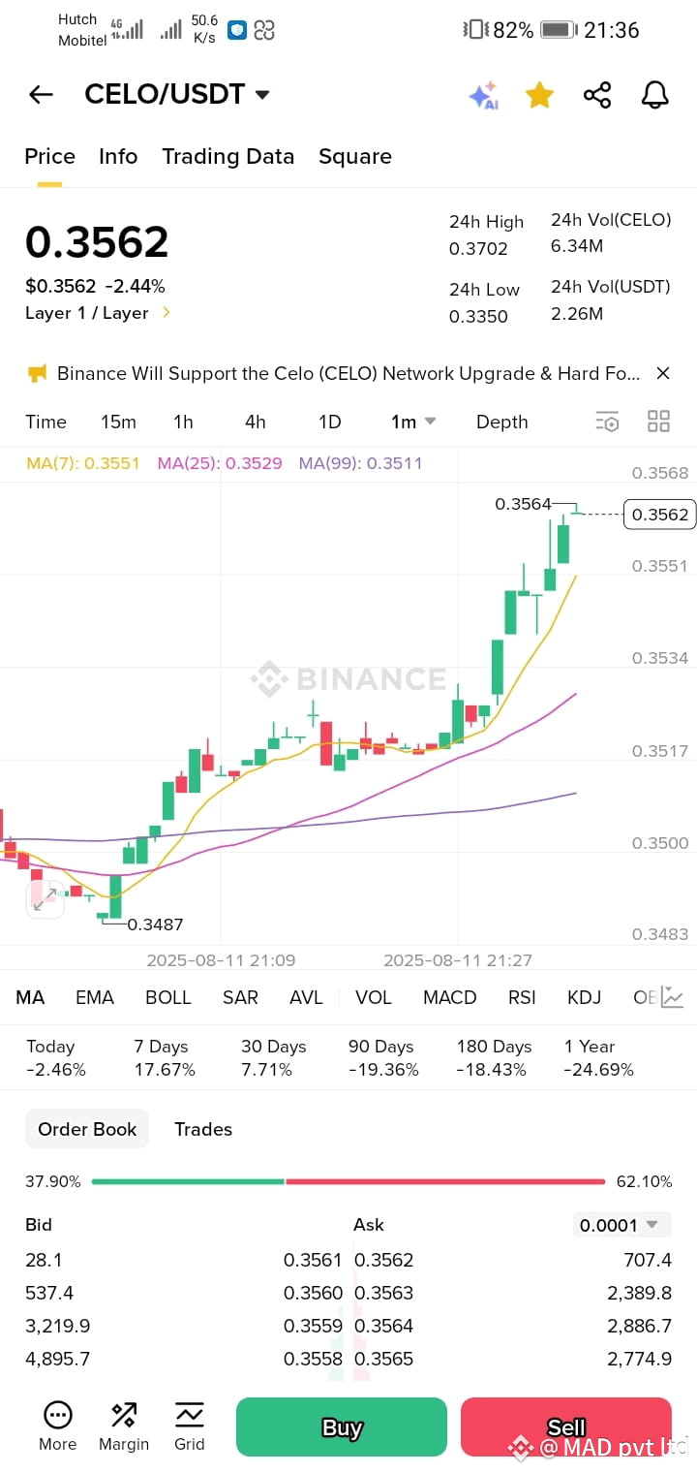Select ask price 0.3564 in order book
Viewport: 697px width, 1473px height.
[x=384, y=1326]
